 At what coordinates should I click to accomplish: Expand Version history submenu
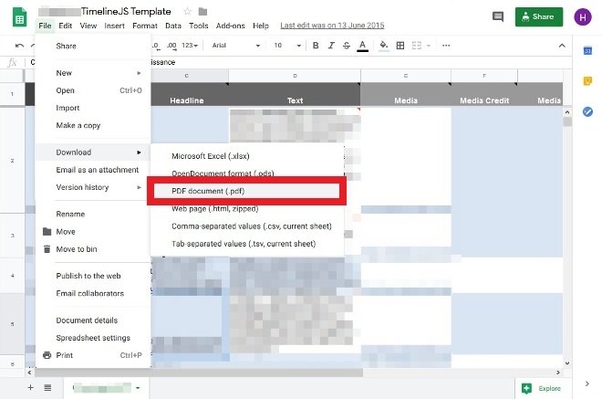(92, 187)
